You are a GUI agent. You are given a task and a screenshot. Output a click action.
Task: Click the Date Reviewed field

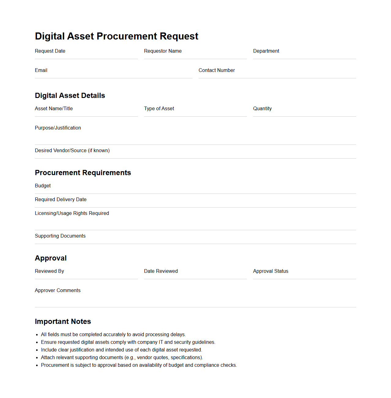pyautogui.click(x=195, y=276)
